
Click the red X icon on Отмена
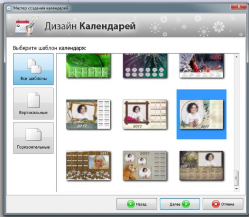click(216, 204)
